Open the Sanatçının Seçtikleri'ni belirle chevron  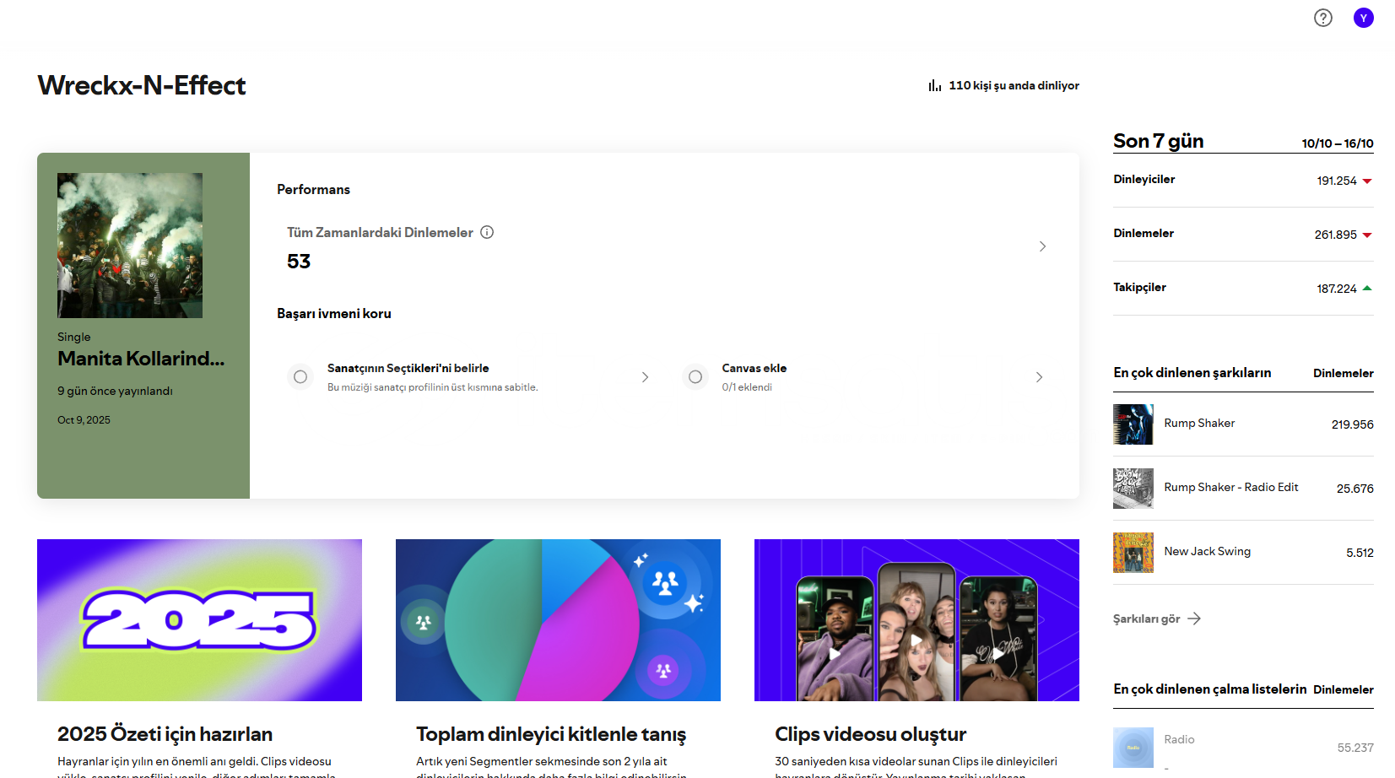click(645, 377)
